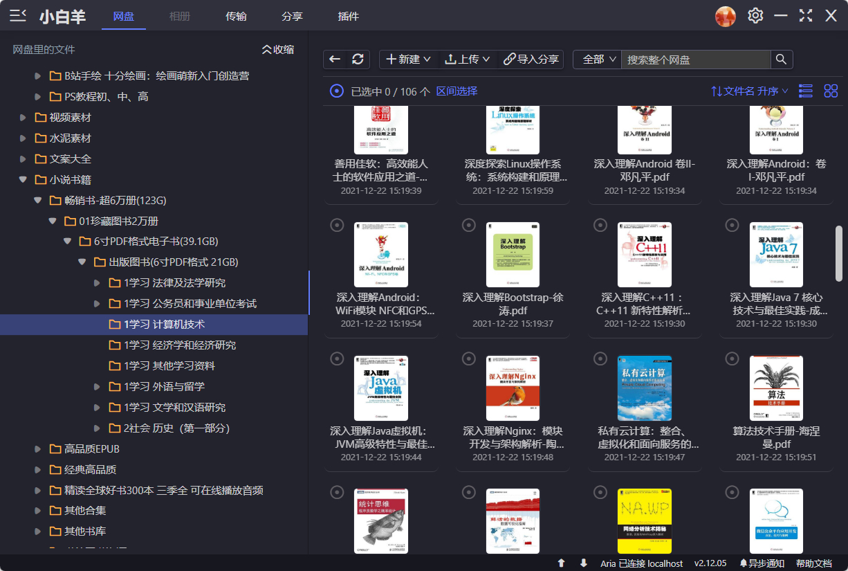Click the up-arrow icon in status bar
The image size is (848, 571).
tap(562, 563)
